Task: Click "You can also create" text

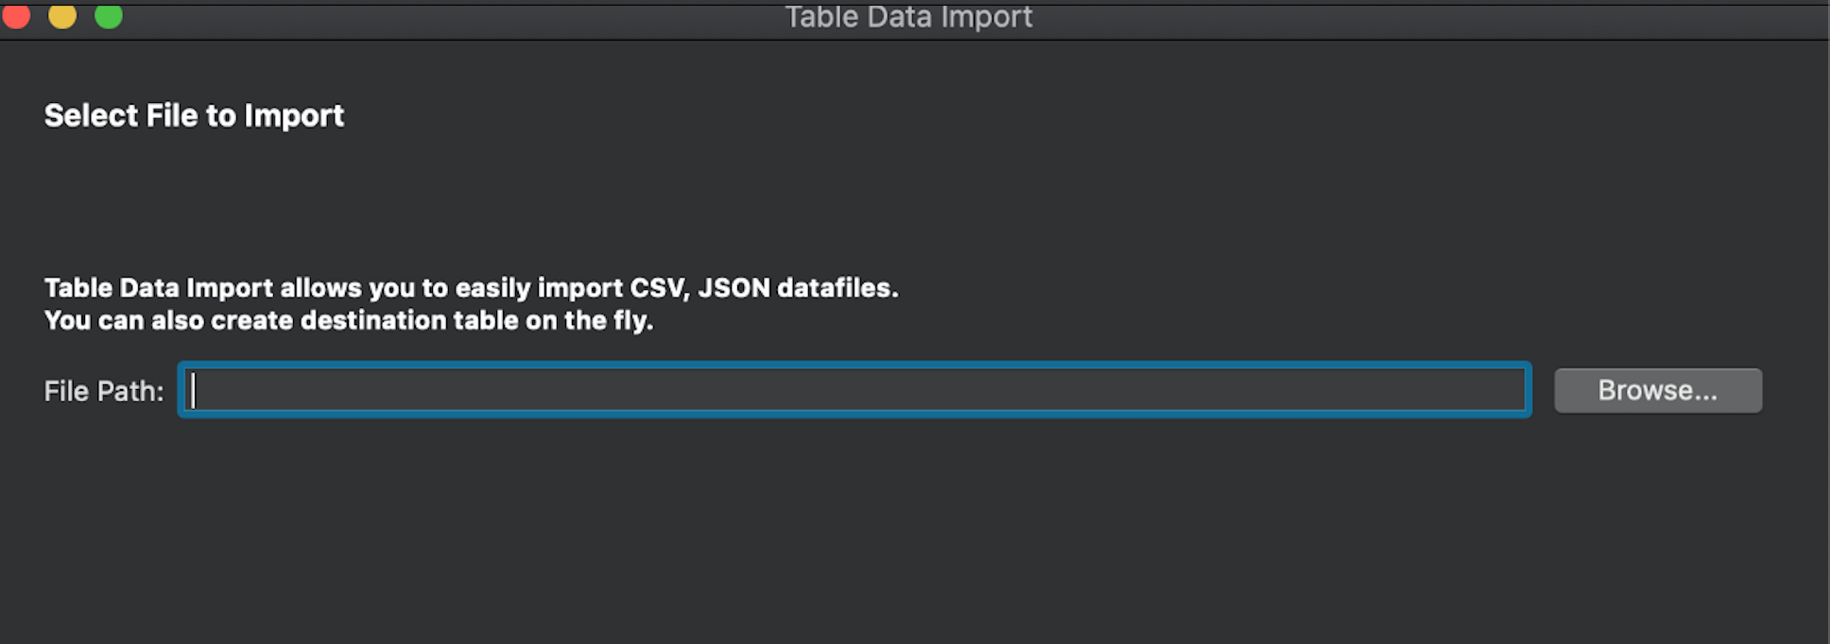Action: point(124,321)
